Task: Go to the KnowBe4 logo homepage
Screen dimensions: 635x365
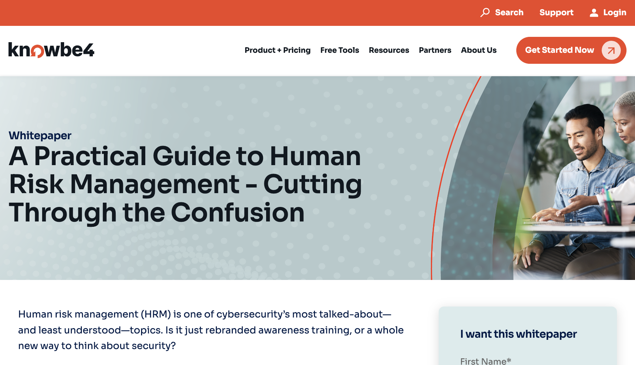Action: point(51,50)
